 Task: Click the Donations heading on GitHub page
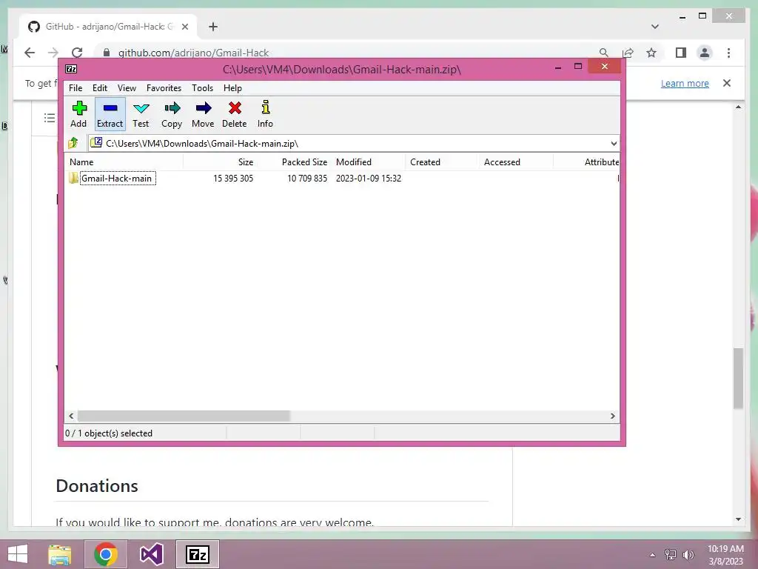coord(97,486)
